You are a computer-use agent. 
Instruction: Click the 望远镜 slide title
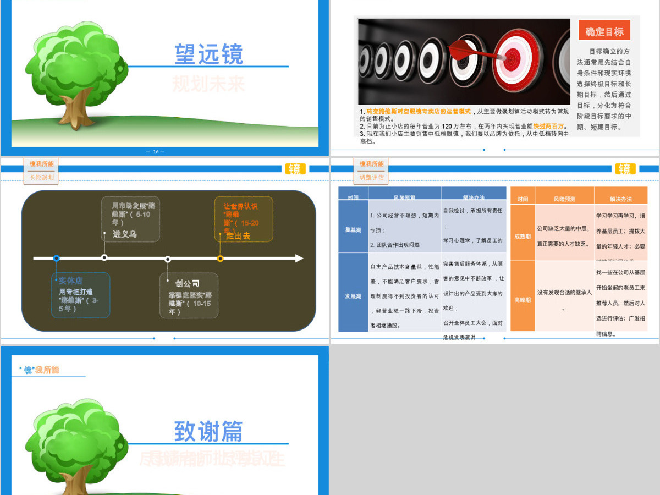coord(208,54)
